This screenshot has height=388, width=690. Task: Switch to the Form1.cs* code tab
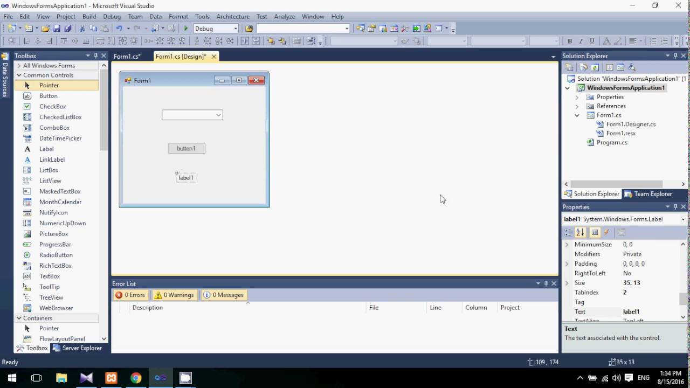[x=127, y=57]
